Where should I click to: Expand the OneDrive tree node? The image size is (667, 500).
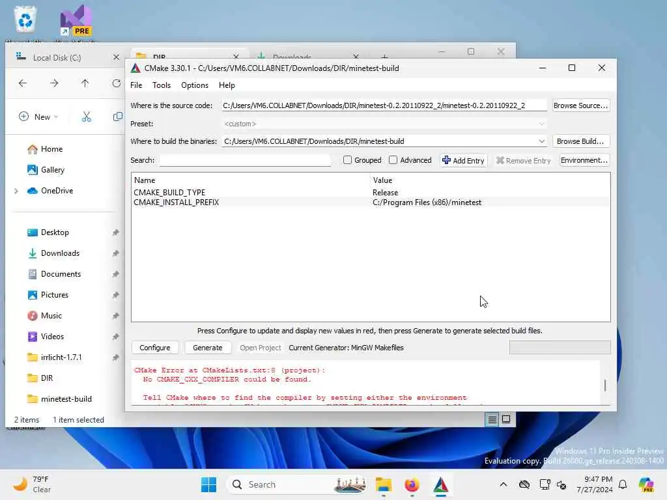coord(16,191)
